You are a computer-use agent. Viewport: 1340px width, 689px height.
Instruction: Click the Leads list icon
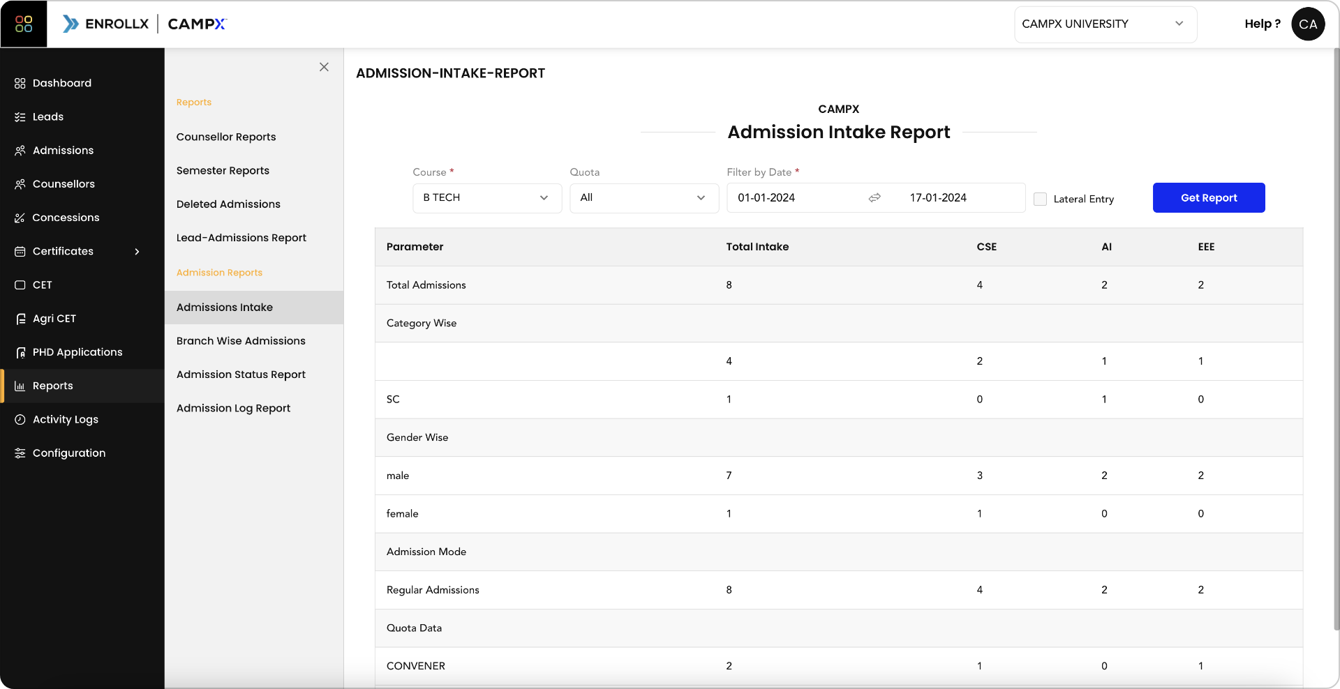pos(20,117)
